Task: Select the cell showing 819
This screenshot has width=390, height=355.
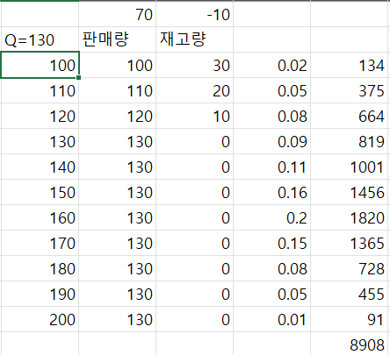Action: pyautogui.click(x=350, y=141)
